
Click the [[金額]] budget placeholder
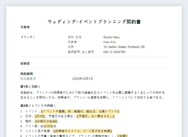122,136
